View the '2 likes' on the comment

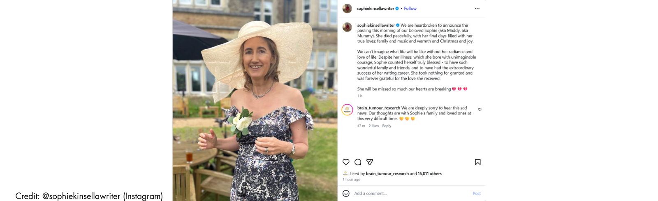(x=373, y=126)
